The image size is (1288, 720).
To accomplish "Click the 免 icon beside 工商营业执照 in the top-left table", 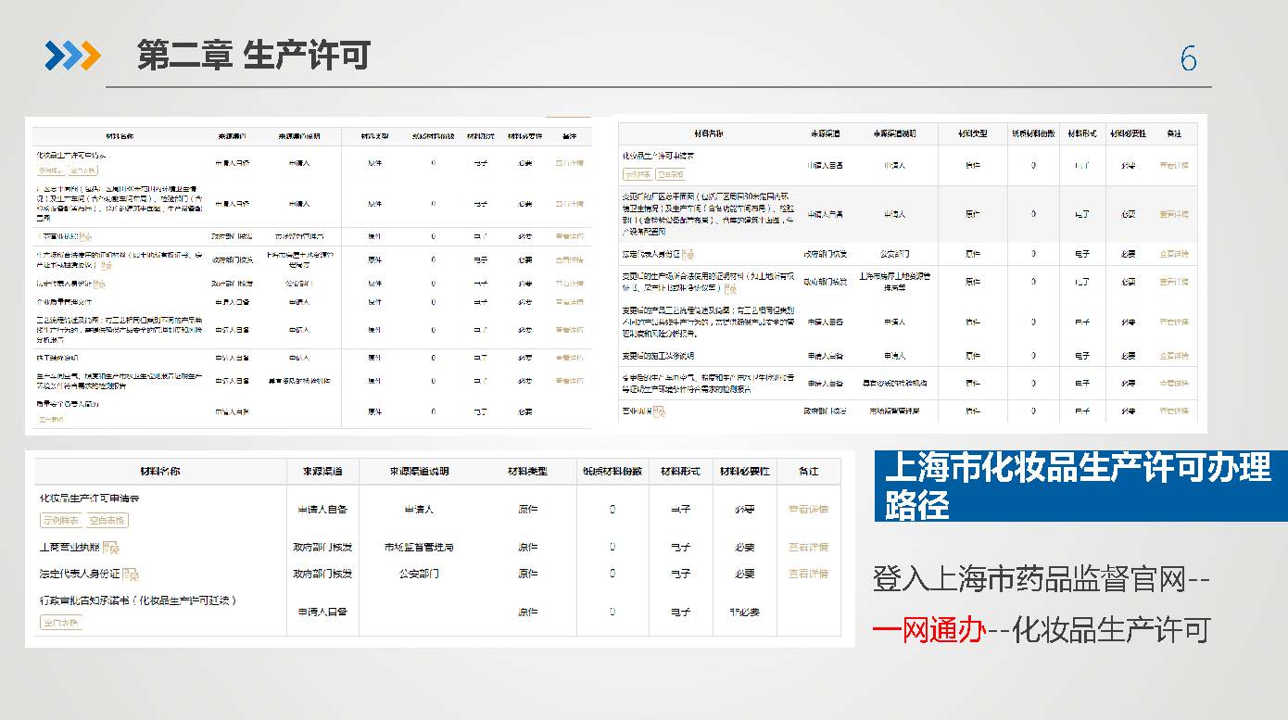I will pos(86,236).
